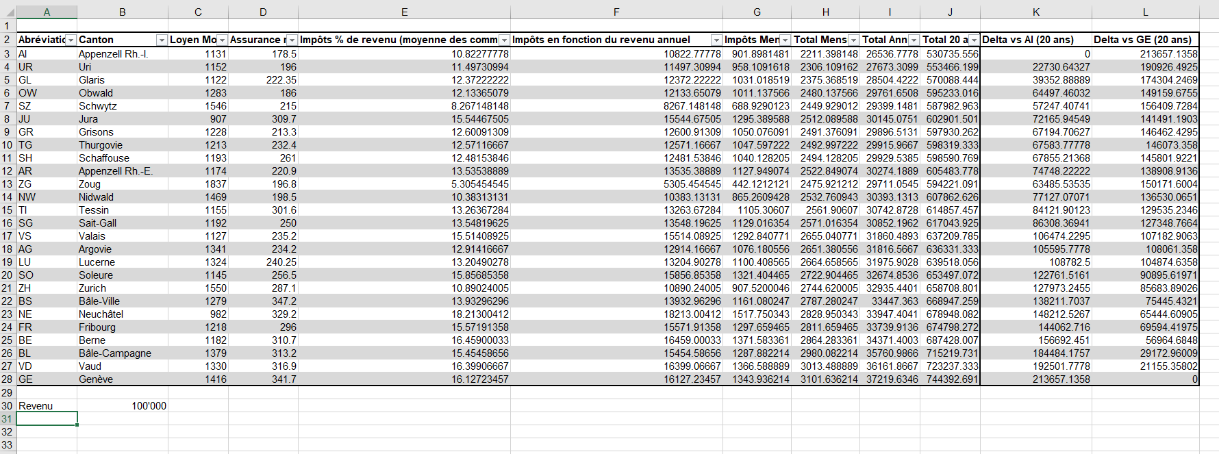Open filter dropdown for Abréviation column

[x=71, y=40]
